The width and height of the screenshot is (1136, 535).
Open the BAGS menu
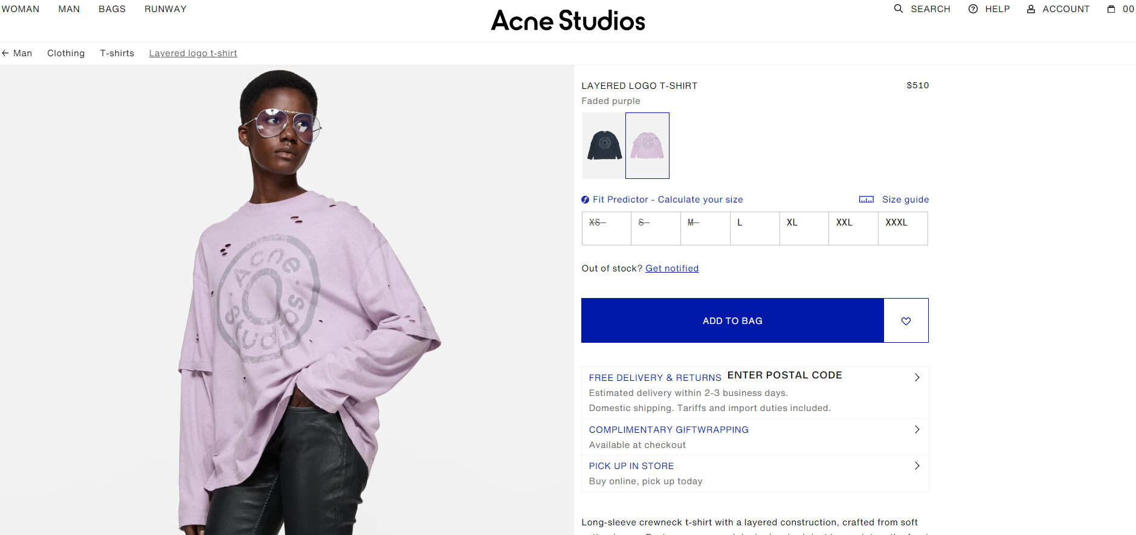coord(112,9)
